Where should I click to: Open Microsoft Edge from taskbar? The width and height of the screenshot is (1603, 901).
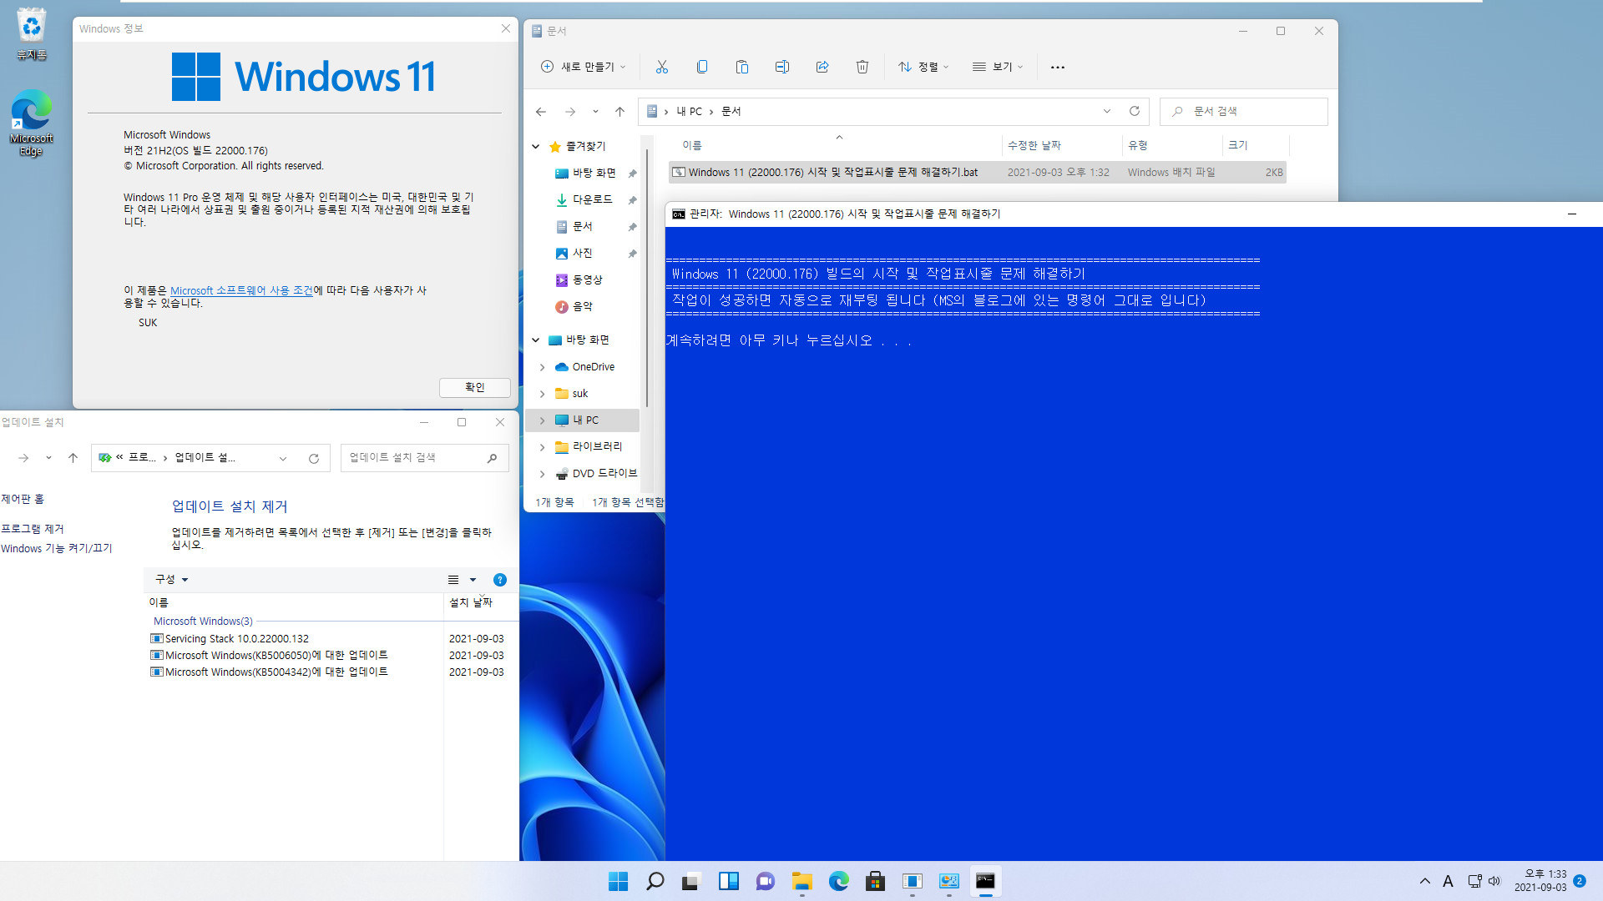(839, 881)
